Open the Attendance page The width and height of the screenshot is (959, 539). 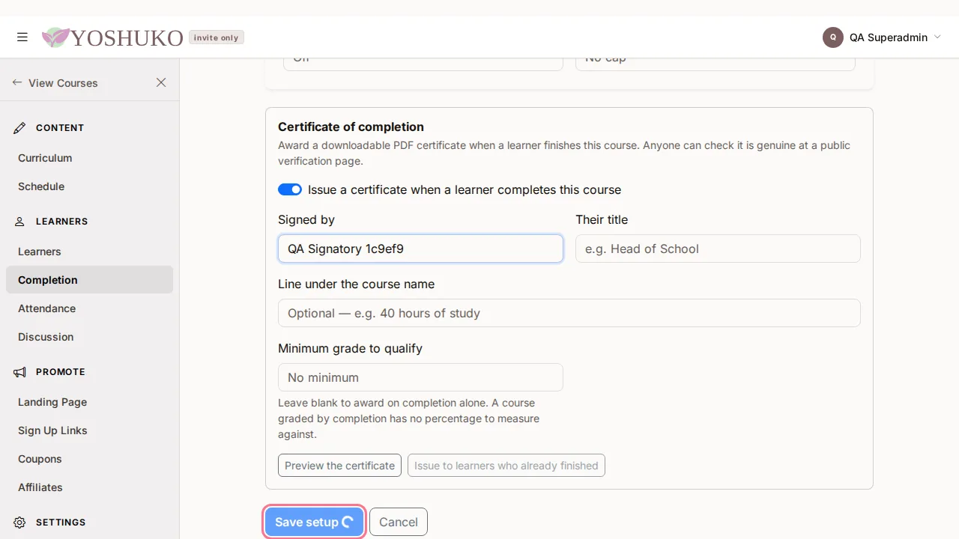(x=90, y=308)
